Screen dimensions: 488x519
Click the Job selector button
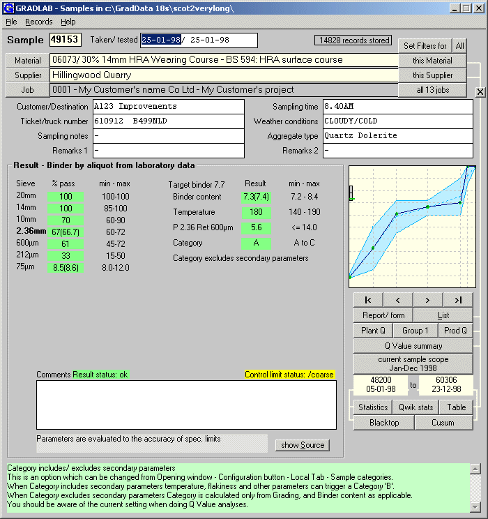pos(28,90)
